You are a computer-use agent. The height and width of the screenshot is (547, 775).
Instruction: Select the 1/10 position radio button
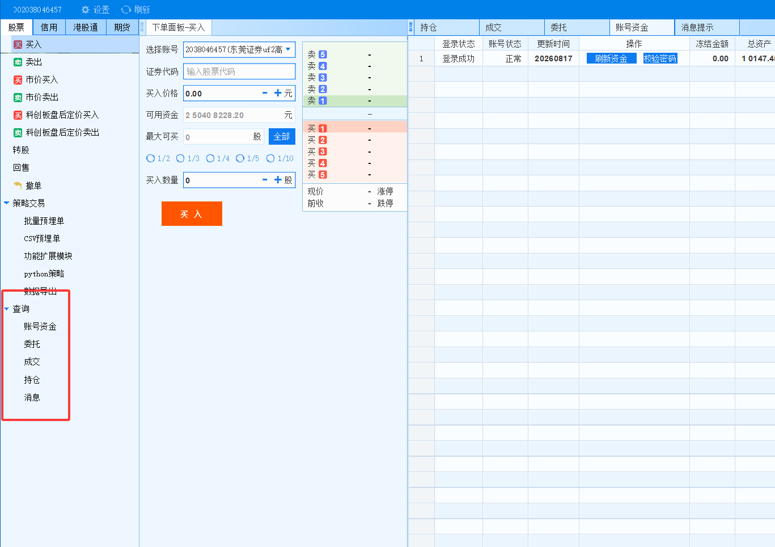270,158
